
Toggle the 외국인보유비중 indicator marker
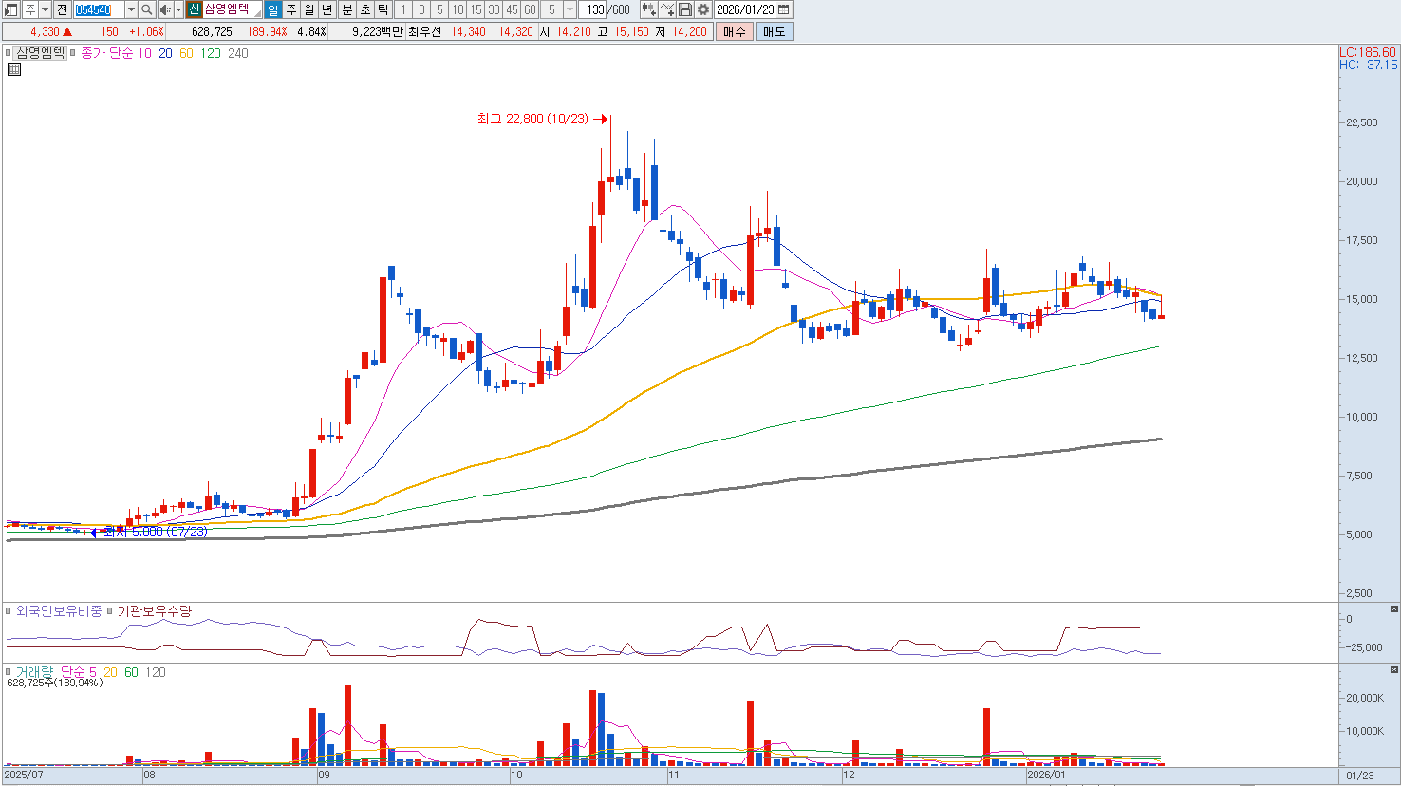(9, 611)
